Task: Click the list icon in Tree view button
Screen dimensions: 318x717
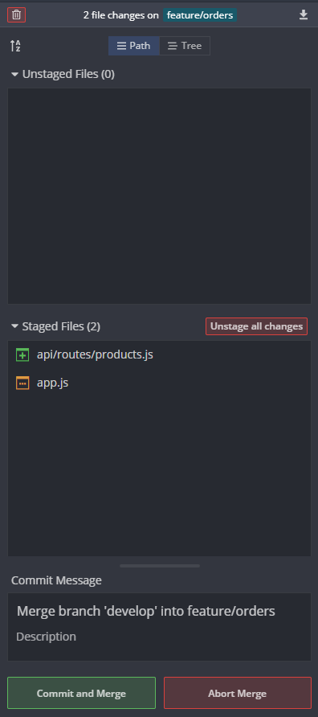Action: (173, 46)
